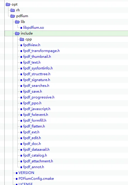Click the opt folder icon
This screenshot has height=185, width=128.
(x=8, y=4)
